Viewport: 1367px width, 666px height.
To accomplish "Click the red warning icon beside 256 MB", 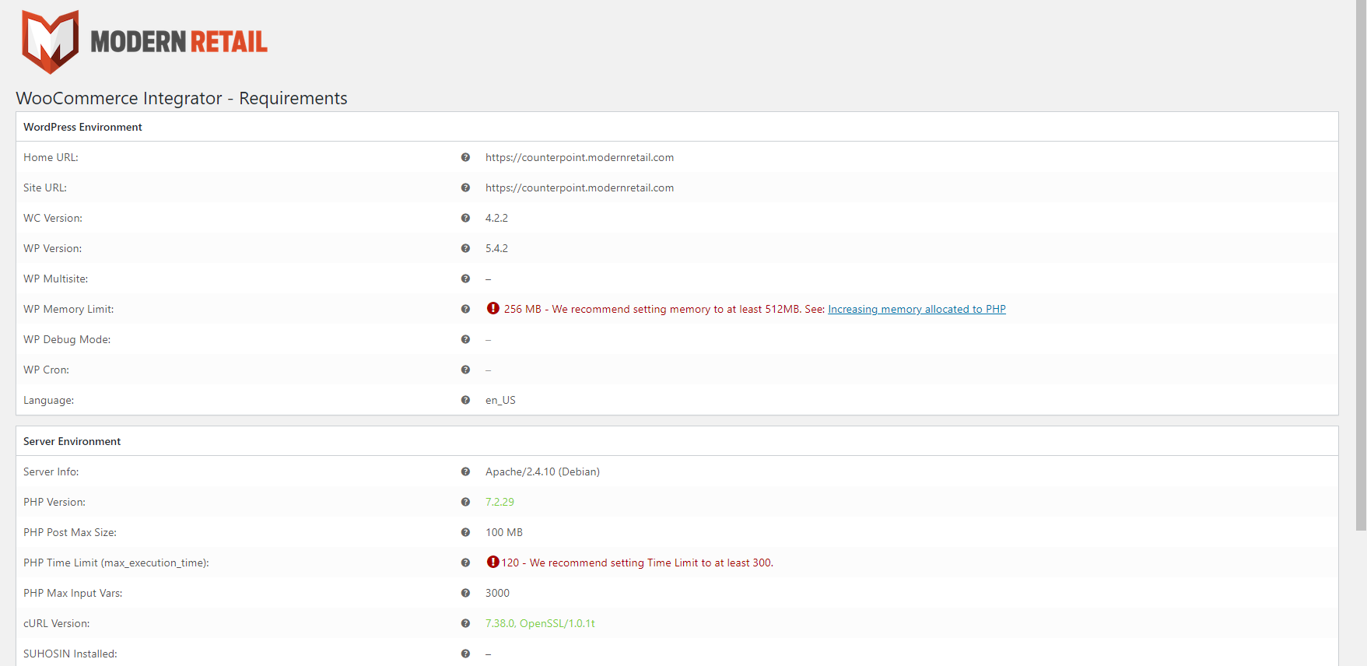I will click(x=493, y=308).
